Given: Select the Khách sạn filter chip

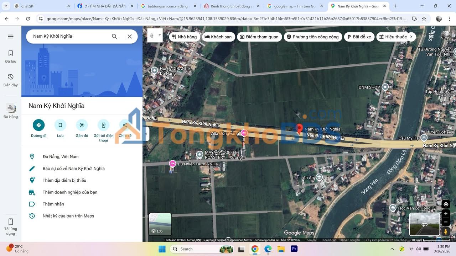Looking at the screenshot, I should tap(218, 37).
